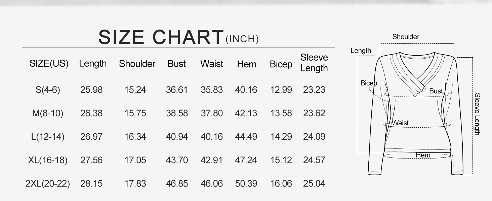The image size is (492, 201).
Task: Click the XL(16-18) size row label
Action: pos(48,160)
